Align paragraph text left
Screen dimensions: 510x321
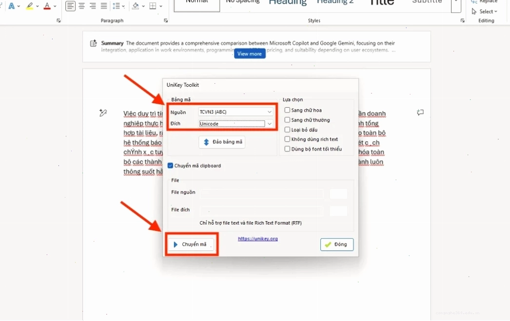point(70,6)
